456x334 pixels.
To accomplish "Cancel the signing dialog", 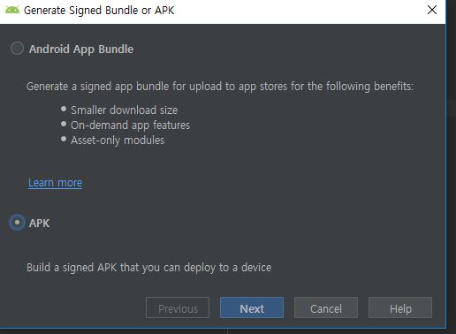I will [x=326, y=307].
